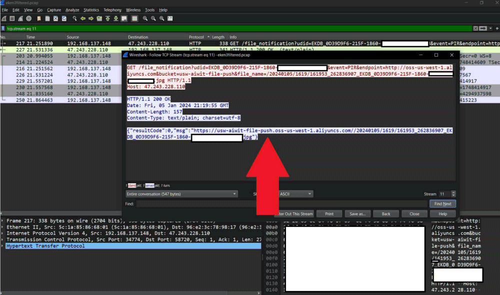The width and height of the screenshot is (500, 295).
Task: Clear the display filter
Action: [475, 29]
